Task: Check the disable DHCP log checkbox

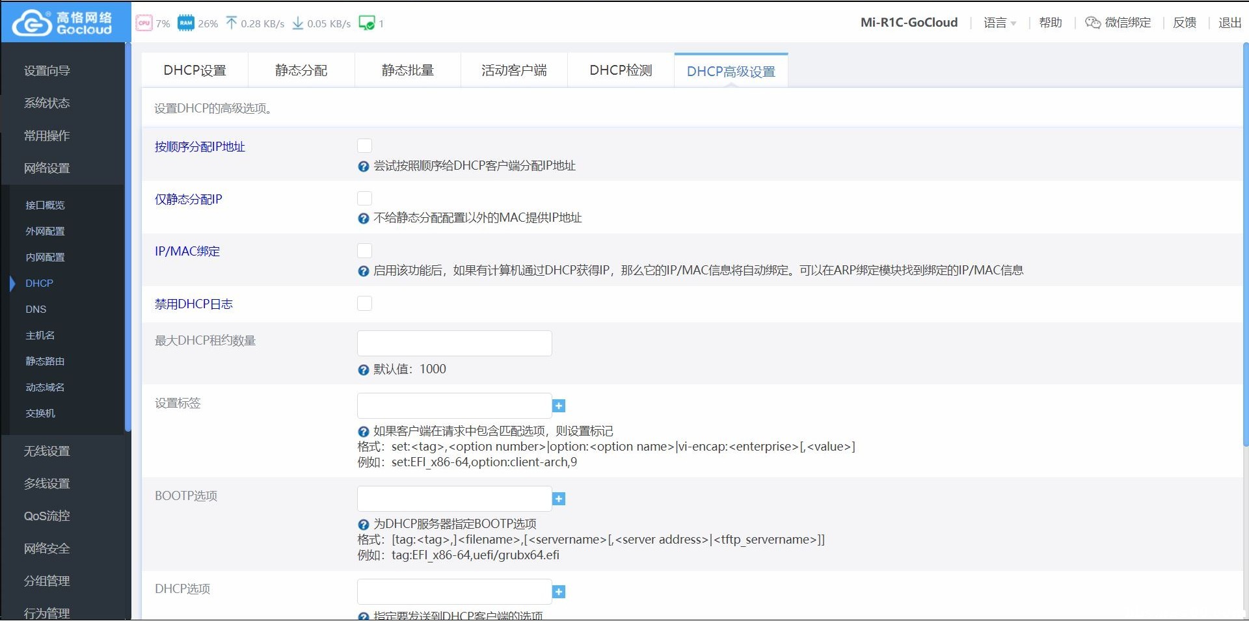Action: point(364,304)
